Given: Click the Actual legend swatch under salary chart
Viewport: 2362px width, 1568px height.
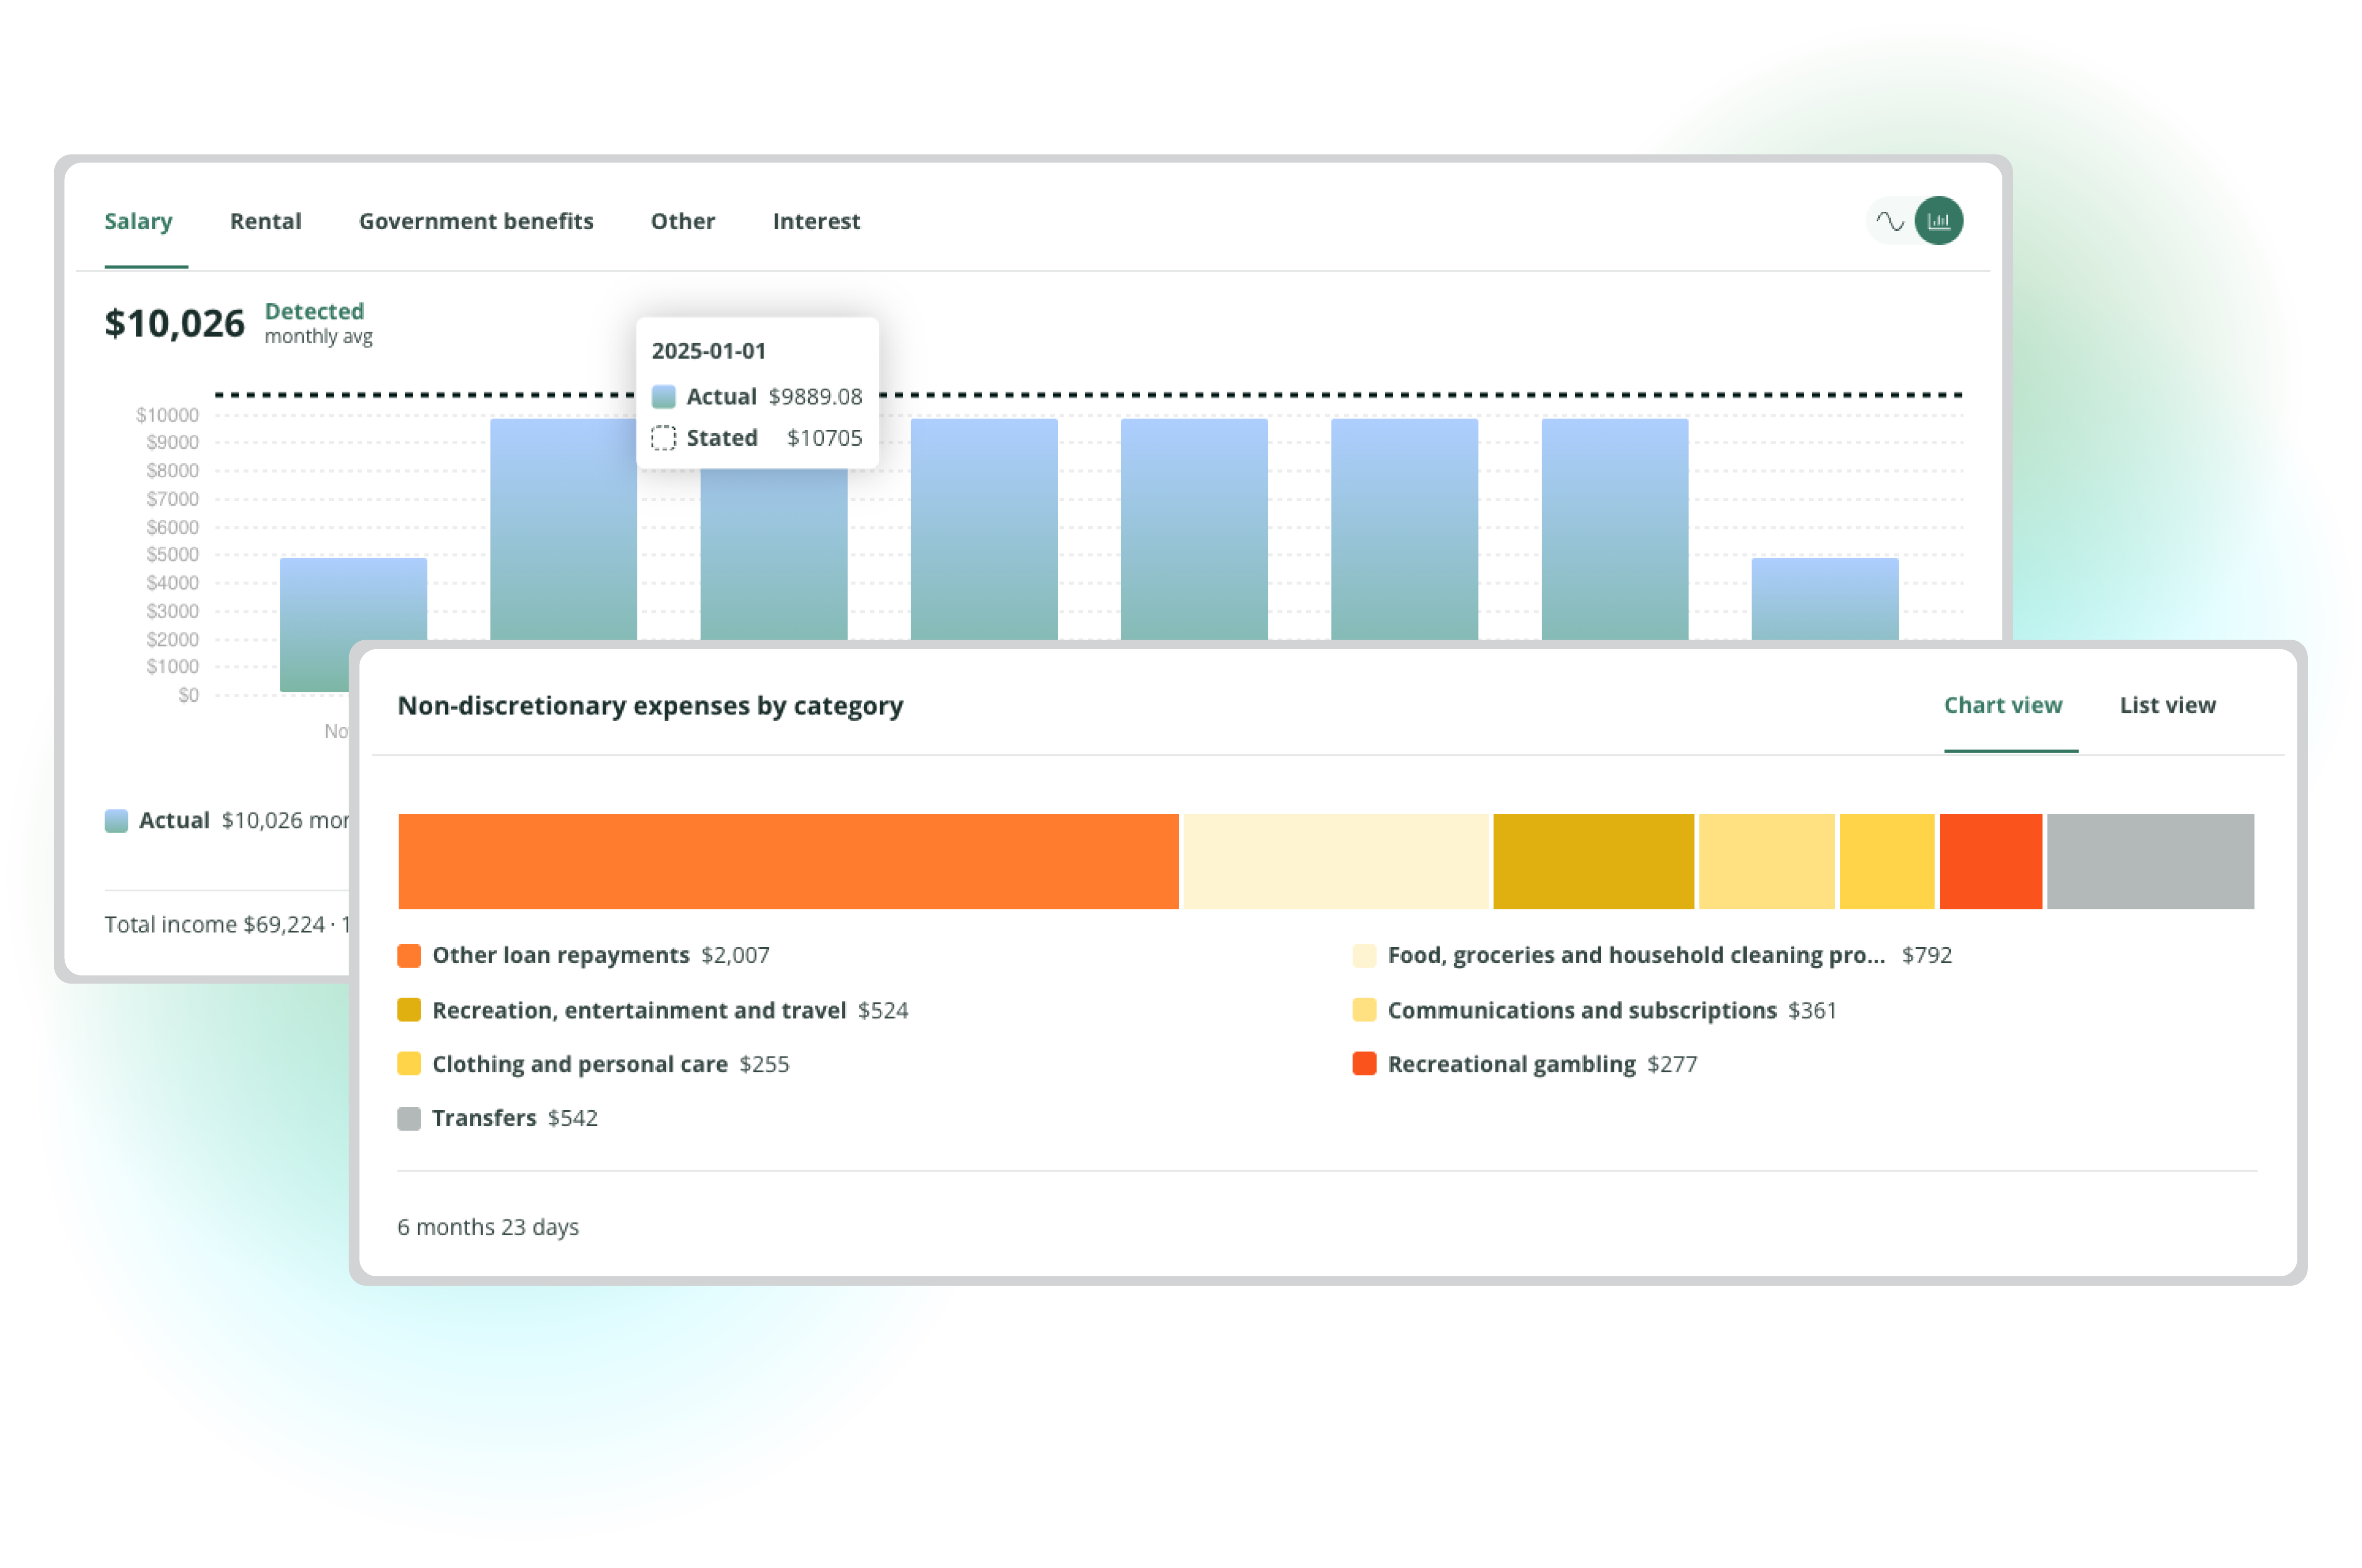Looking at the screenshot, I should pos(116,821).
